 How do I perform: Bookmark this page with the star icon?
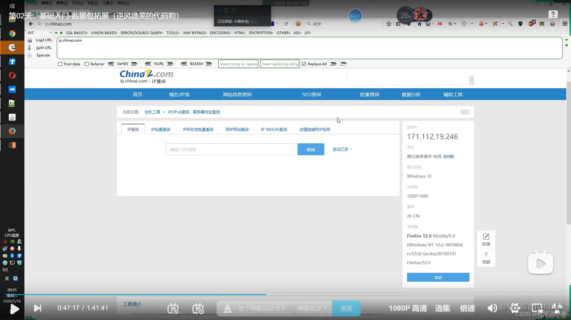(x=389, y=24)
